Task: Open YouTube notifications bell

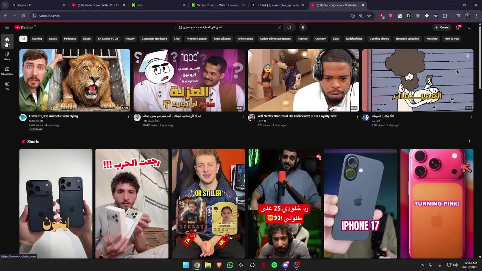Action: [458, 27]
